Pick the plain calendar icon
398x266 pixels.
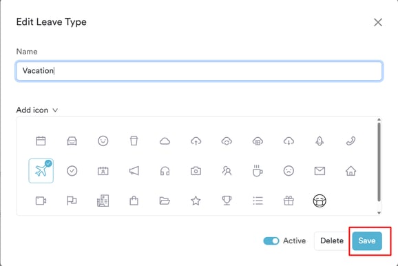(41, 141)
